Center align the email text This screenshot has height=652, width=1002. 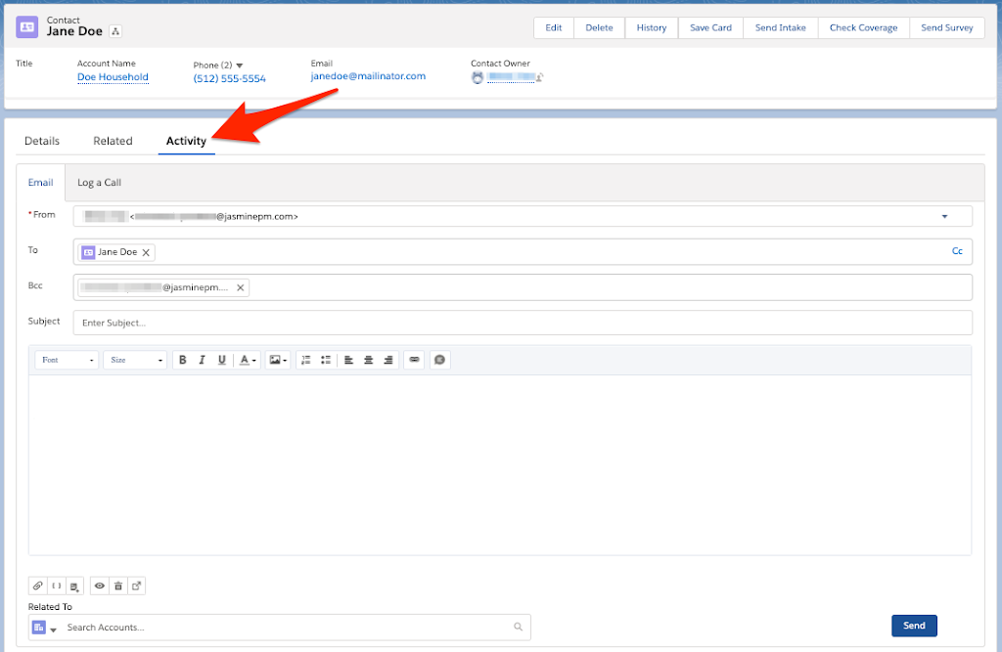pos(369,360)
